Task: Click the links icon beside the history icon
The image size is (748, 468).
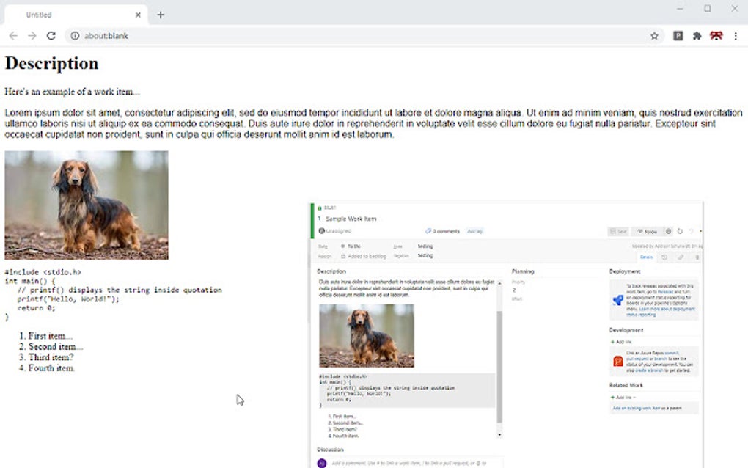Action: tap(680, 257)
